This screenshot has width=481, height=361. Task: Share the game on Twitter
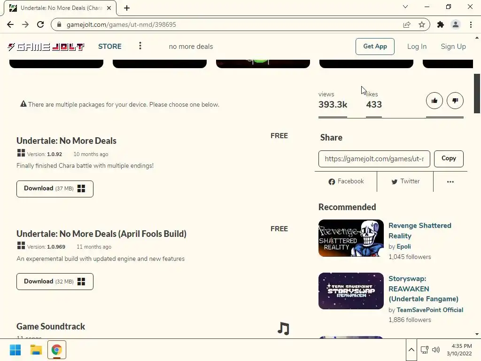point(405,181)
